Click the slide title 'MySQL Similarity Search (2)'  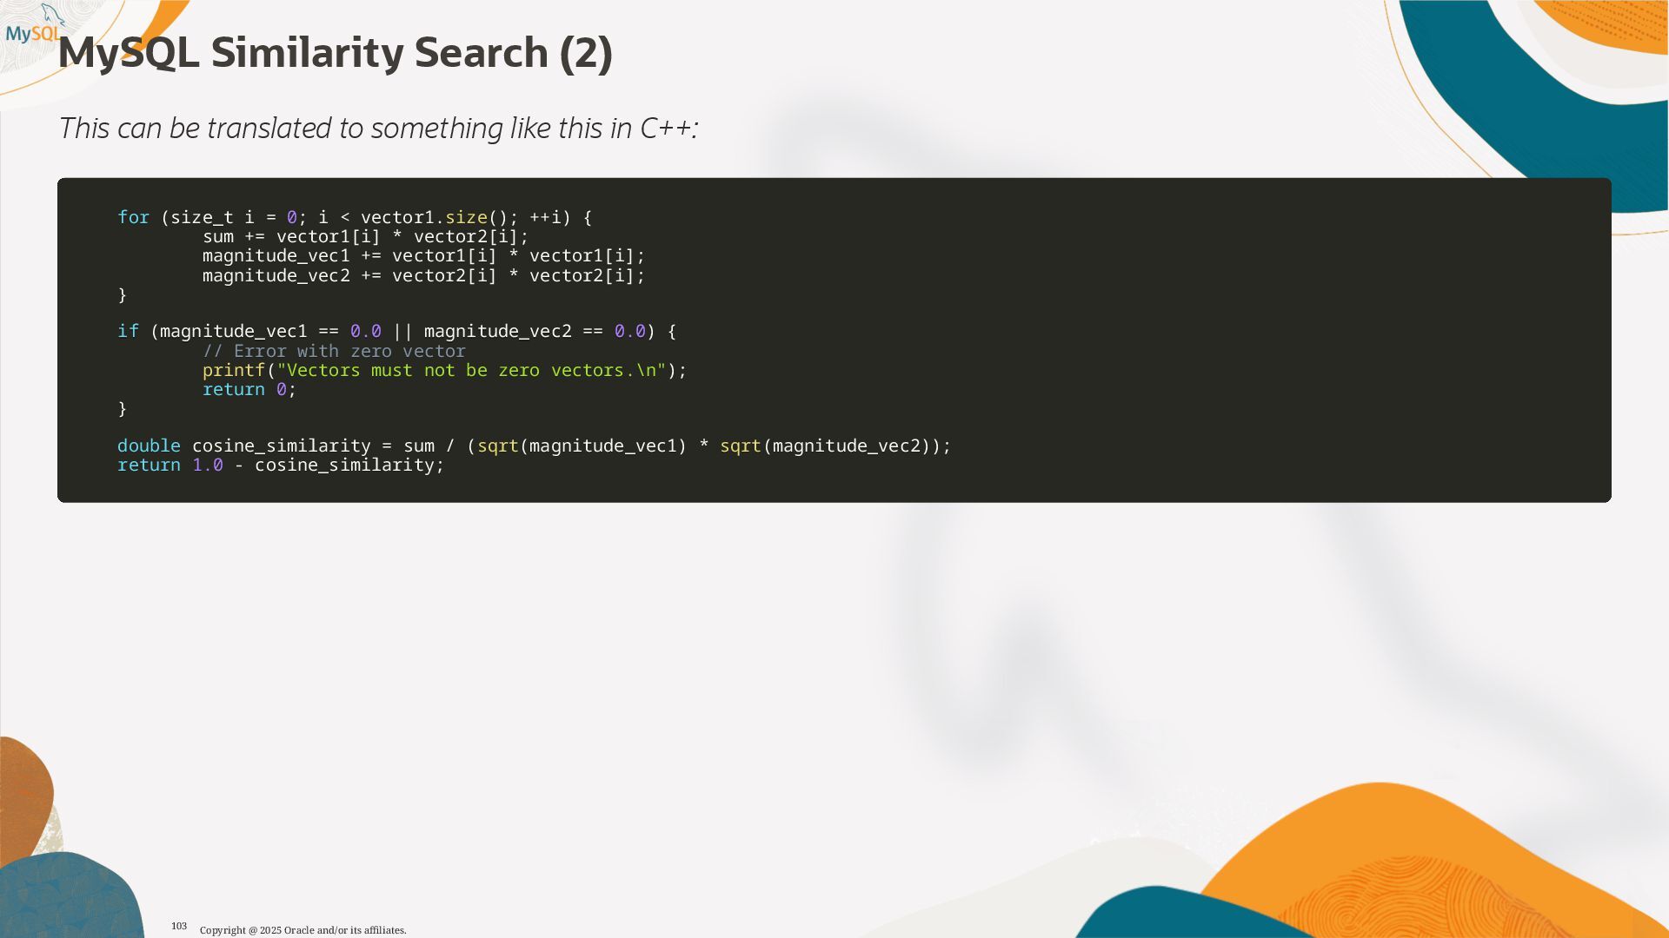click(x=335, y=53)
